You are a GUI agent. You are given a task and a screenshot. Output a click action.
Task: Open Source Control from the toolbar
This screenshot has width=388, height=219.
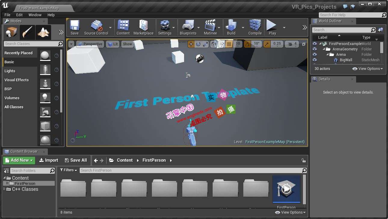click(x=96, y=28)
